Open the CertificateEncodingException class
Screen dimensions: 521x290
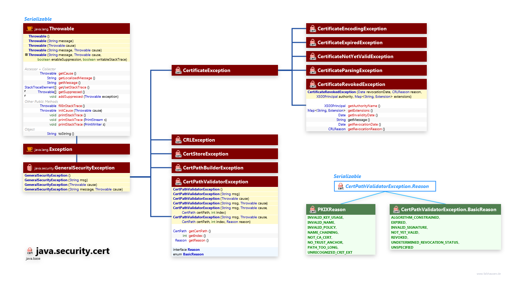click(x=366, y=29)
